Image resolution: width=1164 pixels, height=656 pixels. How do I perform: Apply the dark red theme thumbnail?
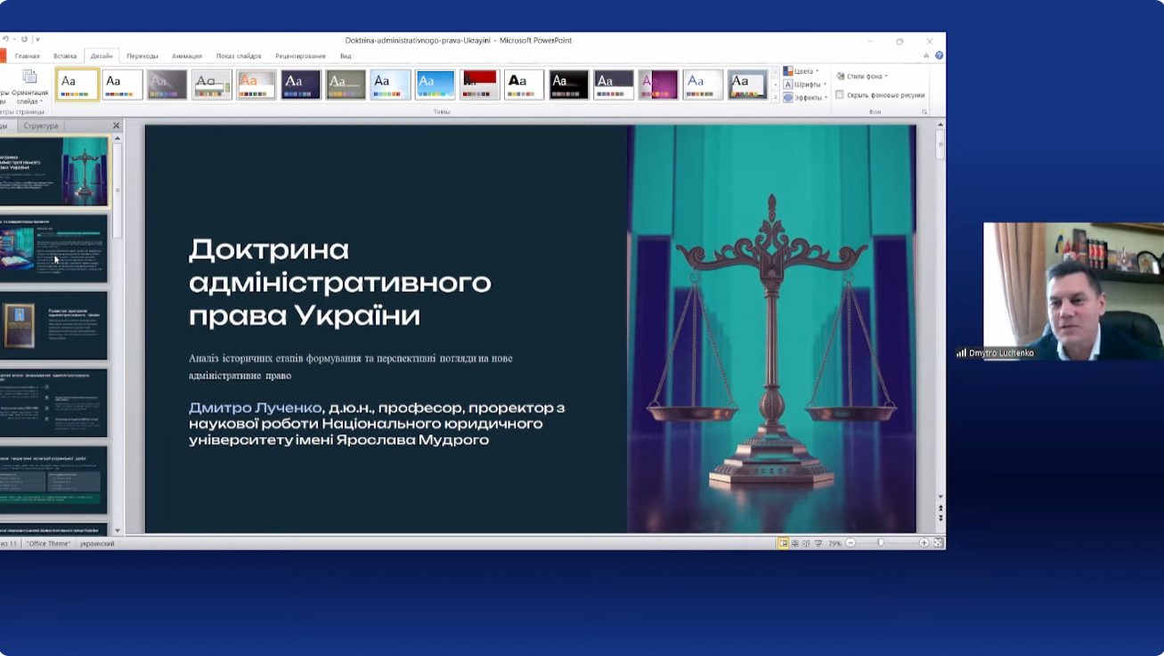click(x=479, y=85)
